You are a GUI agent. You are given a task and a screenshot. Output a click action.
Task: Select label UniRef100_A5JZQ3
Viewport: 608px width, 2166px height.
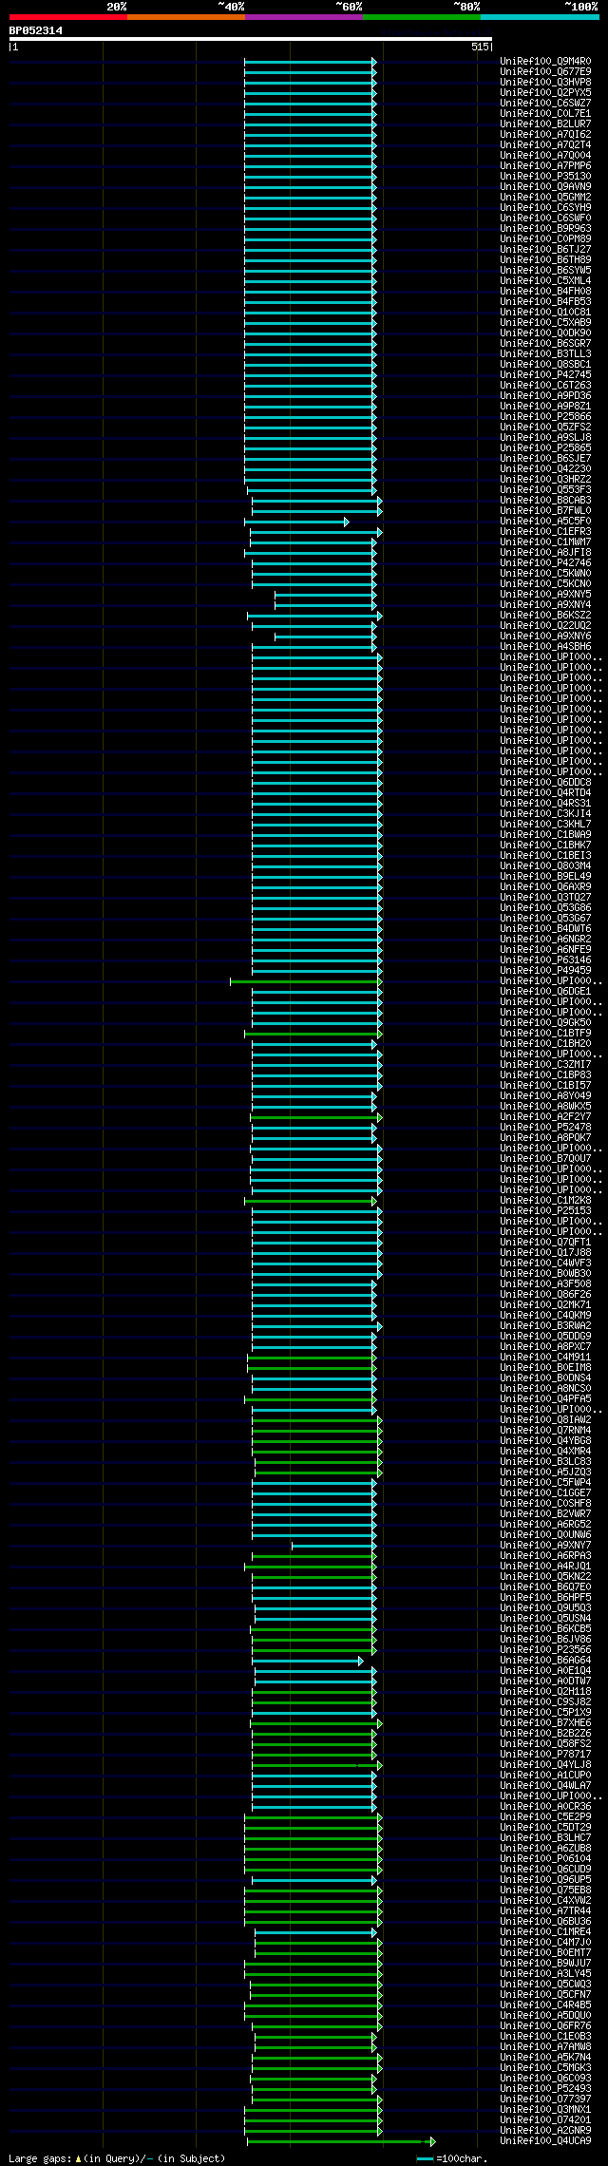(x=545, y=1472)
